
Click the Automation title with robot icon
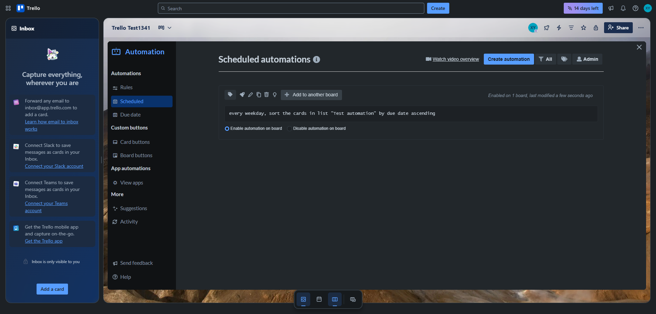pyautogui.click(x=138, y=52)
